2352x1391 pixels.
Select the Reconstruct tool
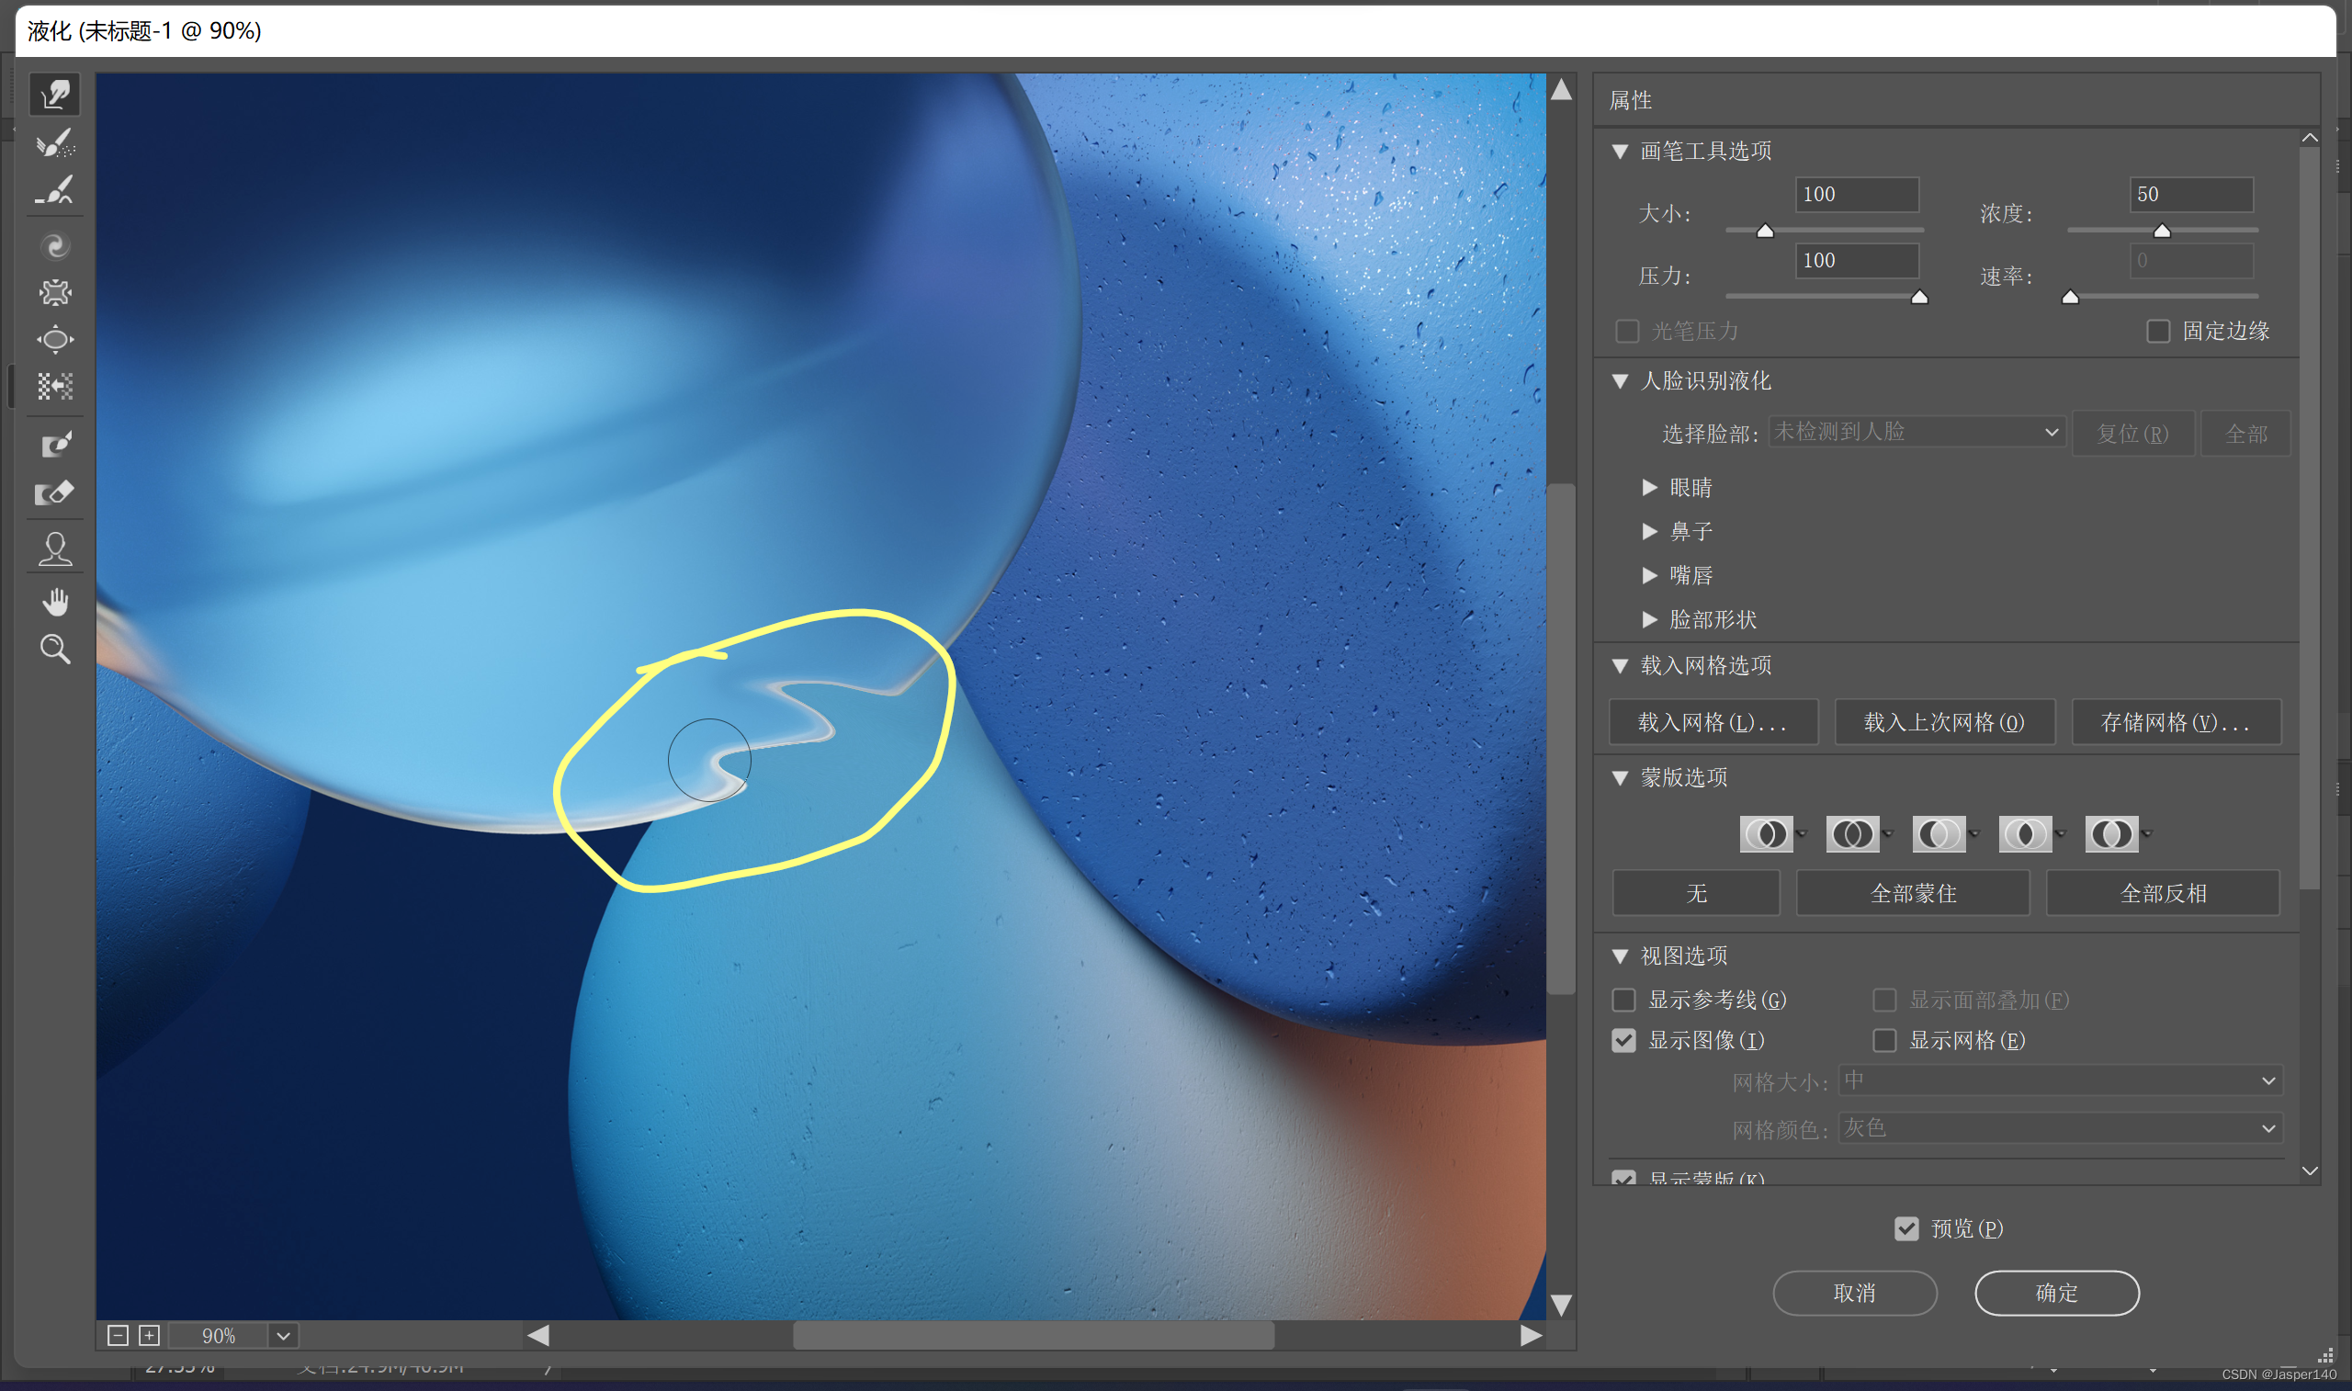pos(55,143)
